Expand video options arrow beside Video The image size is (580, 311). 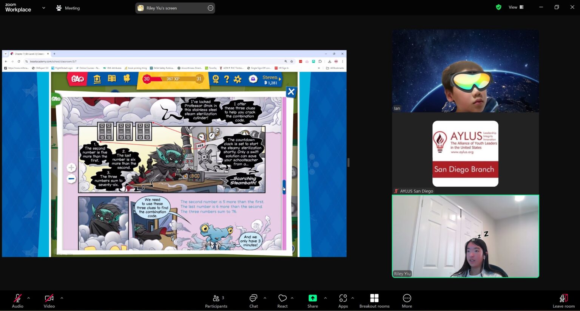pos(62,298)
